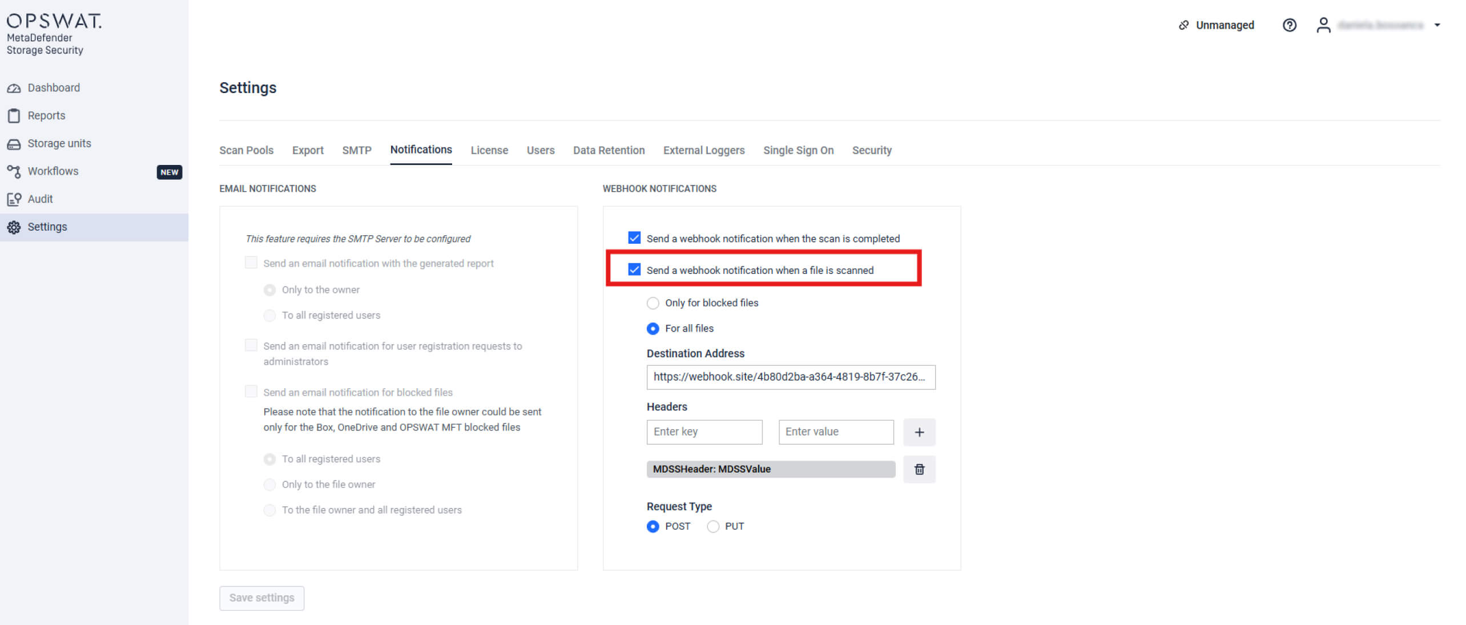This screenshot has width=1466, height=625.
Task: Add a new header with the plus icon
Action: coord(919,432)
